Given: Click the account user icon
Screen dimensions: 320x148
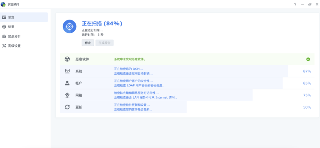Looking at the screenshot, I should pos(67,83).
